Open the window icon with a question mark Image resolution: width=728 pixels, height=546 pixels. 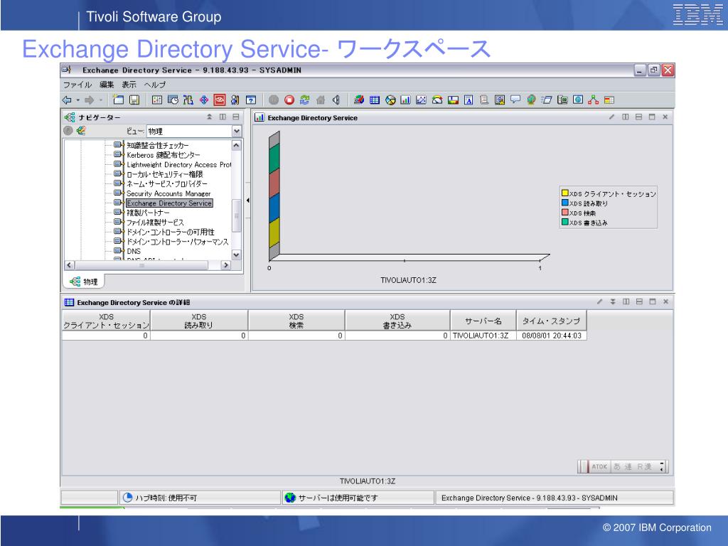pyautogui.click(x=251, y=100)
